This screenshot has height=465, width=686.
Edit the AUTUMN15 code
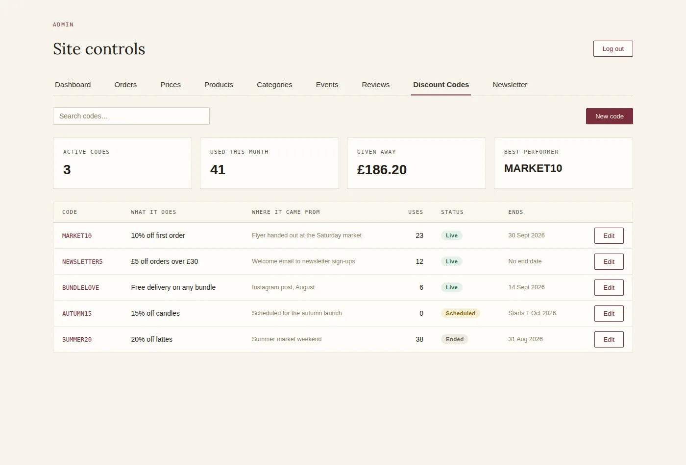tap(609, 314)
